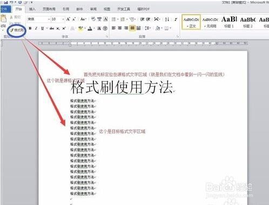
Task: Click the Shrink Font icon
Action: click(74, 19)
